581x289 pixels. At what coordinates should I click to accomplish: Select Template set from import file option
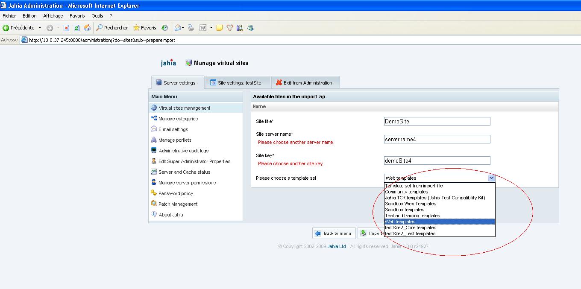click(440, 186)
